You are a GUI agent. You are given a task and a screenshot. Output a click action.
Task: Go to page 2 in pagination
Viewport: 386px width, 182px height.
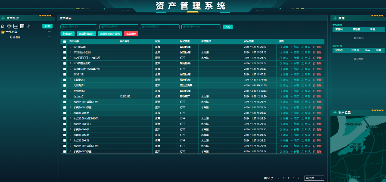[x=289, y=178]
